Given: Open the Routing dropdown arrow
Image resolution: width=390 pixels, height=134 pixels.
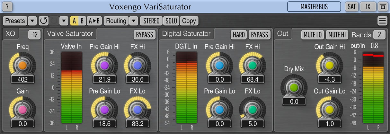Looking at the screenshot, I should click(134, 21).
